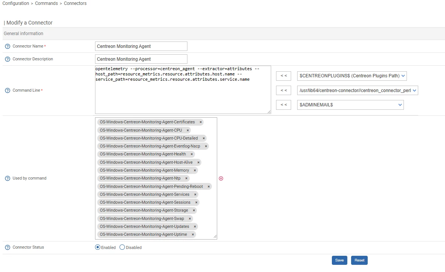The height and width of the screenshot is (272, 445).
Task: Open $ADMINEMAIL$ macro dropdown
Action: (350, 105)
